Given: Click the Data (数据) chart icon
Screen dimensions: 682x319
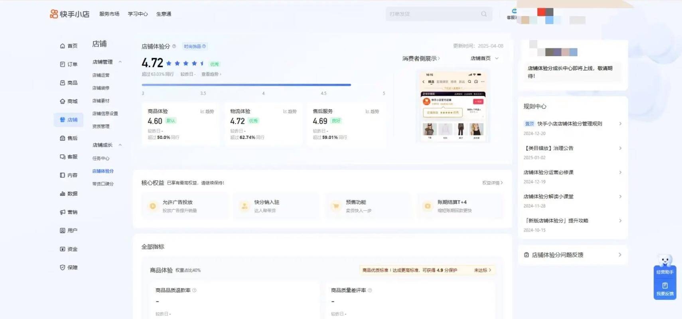Looking at the screenshot, I should pos(62,194).
